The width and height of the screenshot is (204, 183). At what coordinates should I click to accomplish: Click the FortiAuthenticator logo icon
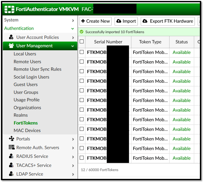pos(9,9)
